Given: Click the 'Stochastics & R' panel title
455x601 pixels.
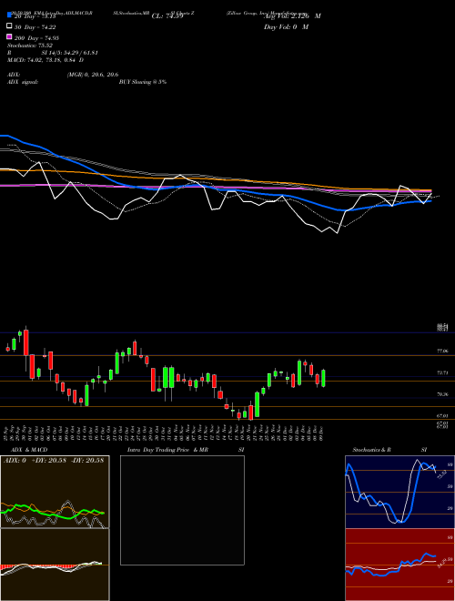Looking at the screenshot, I should coord(371,450).
